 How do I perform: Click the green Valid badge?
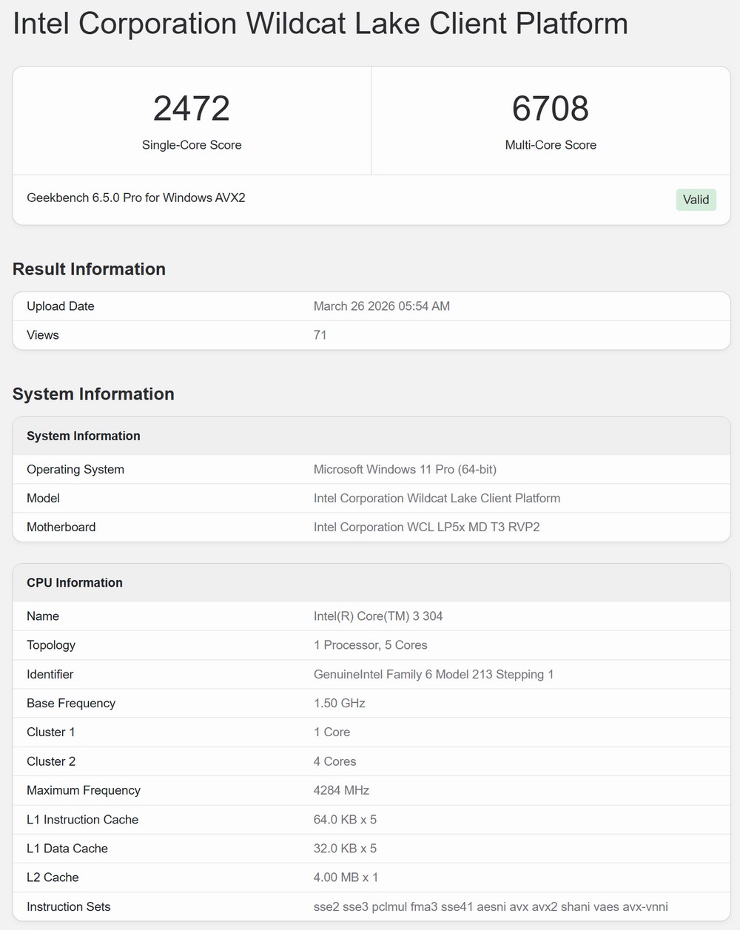[696, 200]
